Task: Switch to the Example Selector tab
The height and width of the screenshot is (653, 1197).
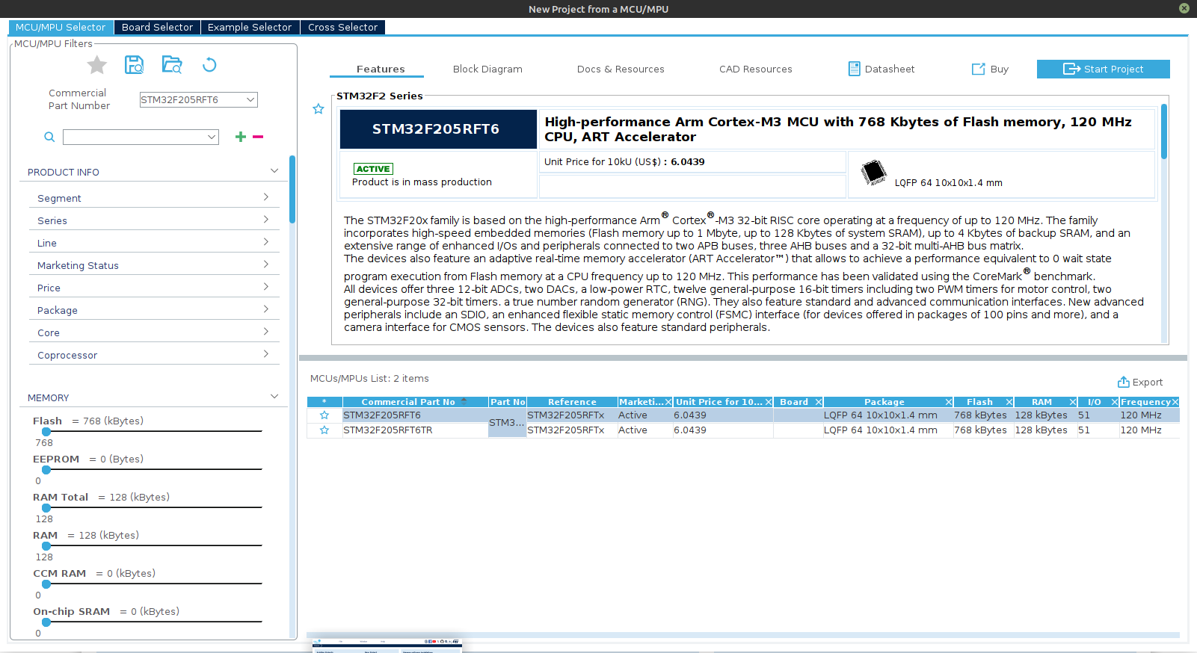Action: tap(250, 27)
